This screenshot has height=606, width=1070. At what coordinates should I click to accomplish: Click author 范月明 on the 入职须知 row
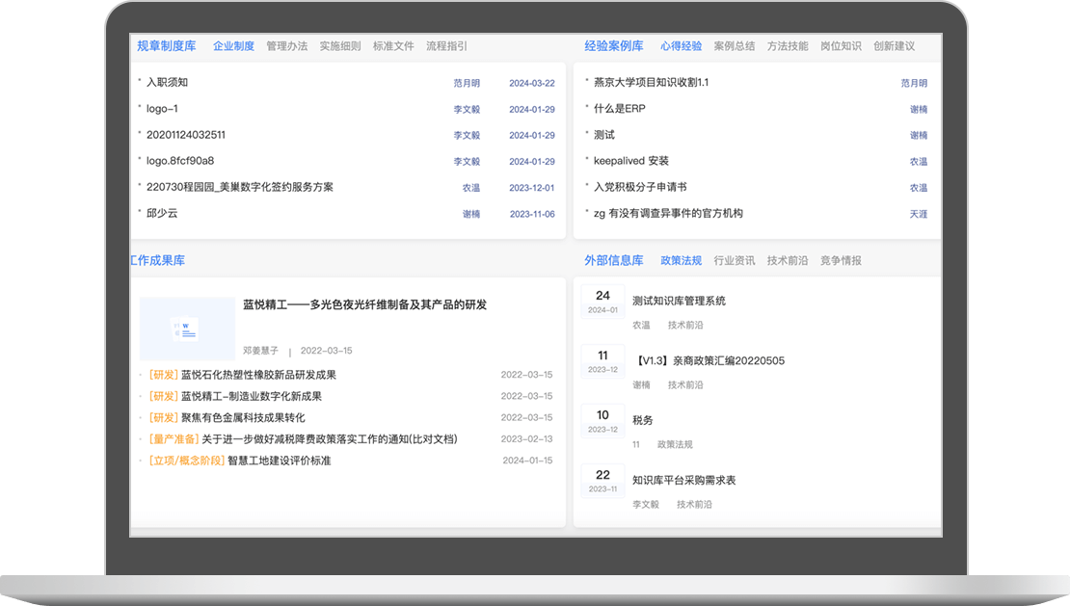pos(467,84)
